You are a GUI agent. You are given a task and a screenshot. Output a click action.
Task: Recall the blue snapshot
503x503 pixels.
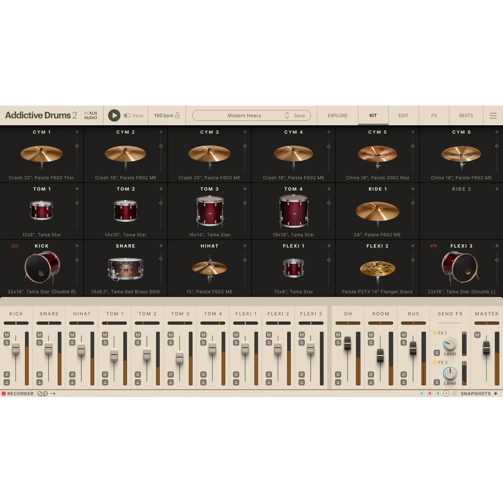pos(422,393)
